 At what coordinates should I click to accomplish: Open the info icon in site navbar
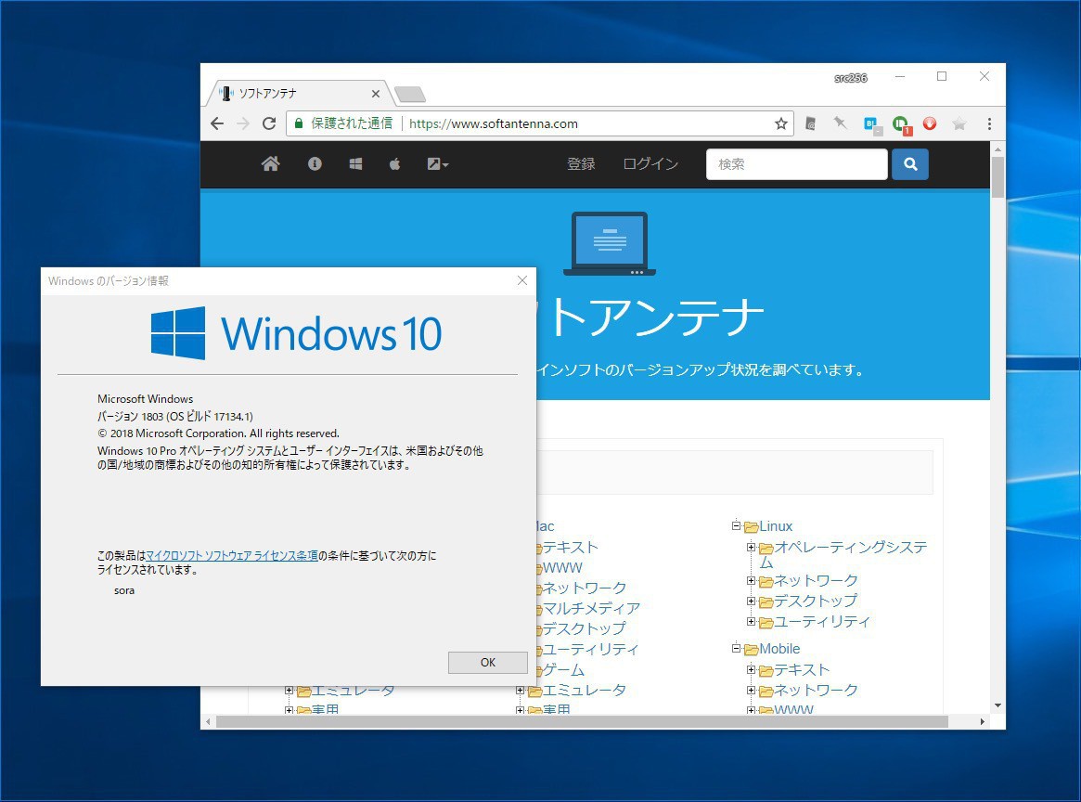tap(315, 163)
